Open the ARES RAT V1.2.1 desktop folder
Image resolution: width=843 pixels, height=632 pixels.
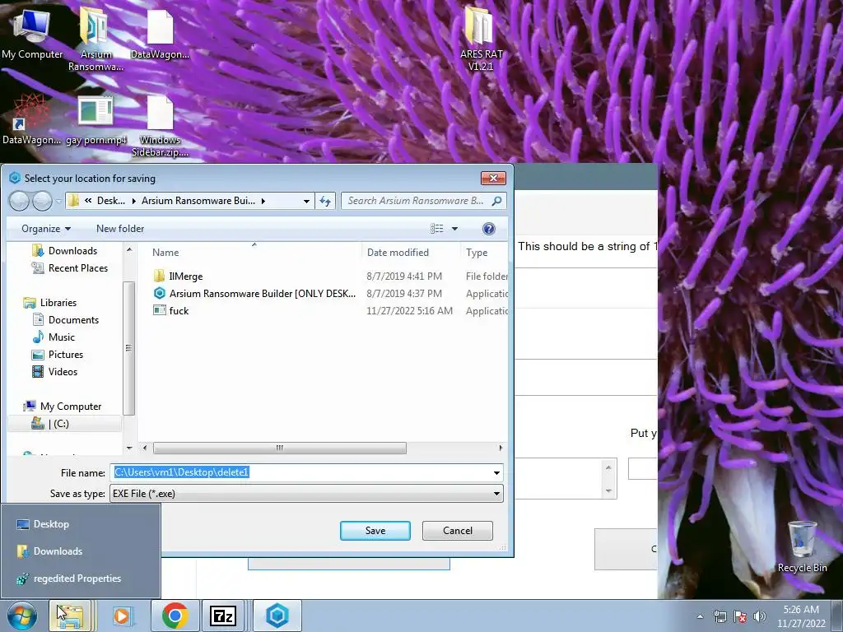point(480,39)
